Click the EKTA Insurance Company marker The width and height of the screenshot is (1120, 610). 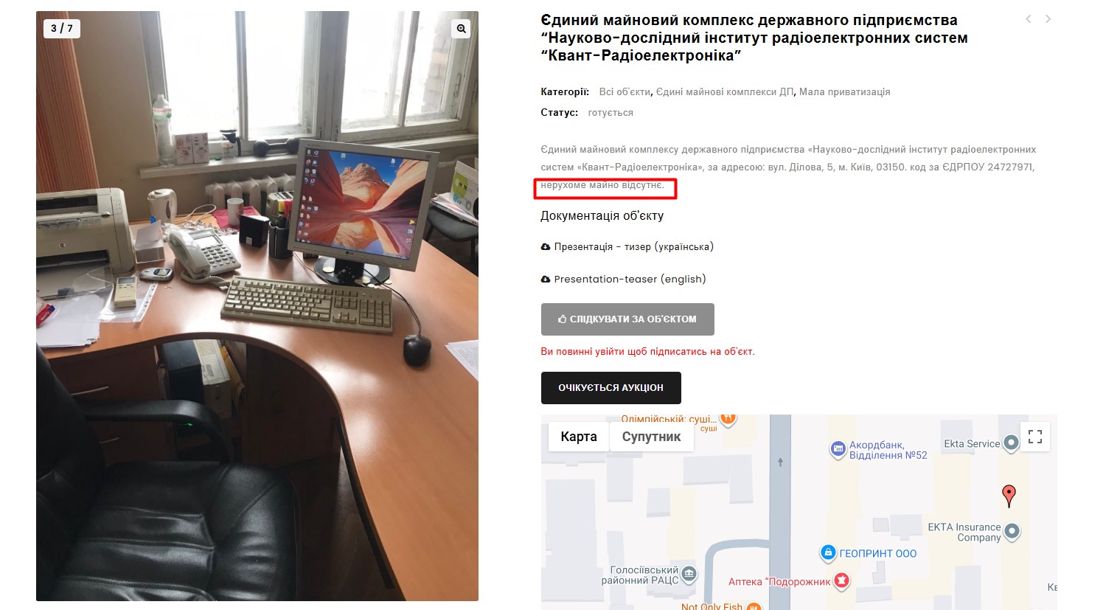click(x=1012, y=531)
